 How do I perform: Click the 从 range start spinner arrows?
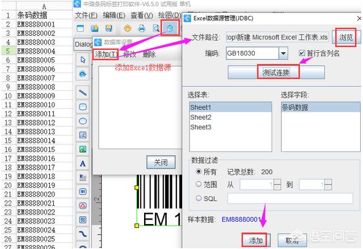pos(277,184)
